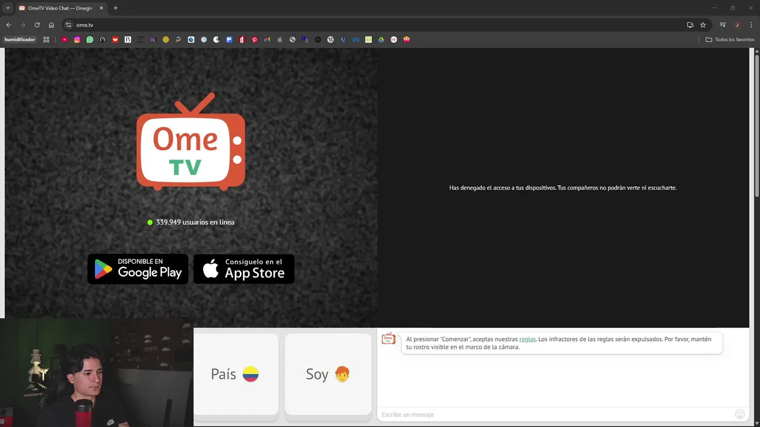Open the Soy gender selector
Image resolution: width=760 pixels, height=427 pixels.
coord(328,374)
